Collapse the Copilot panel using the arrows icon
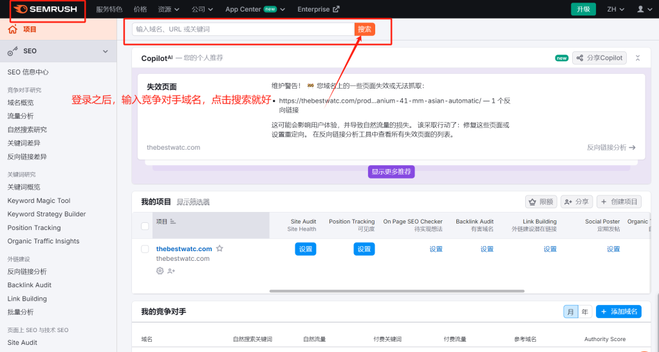The image size is (659, 352). (x=638, y=58)
